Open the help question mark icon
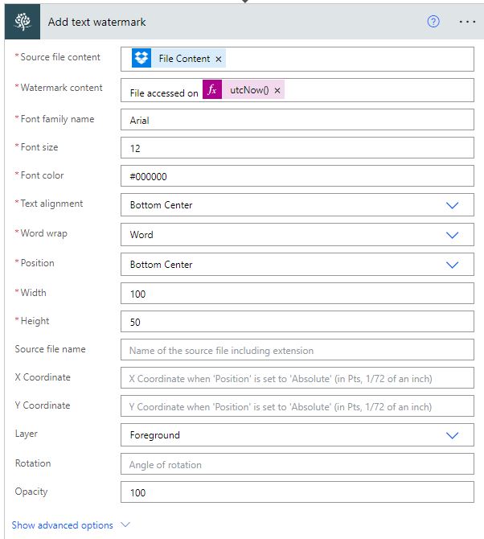The width and height of the screenshot is (484, 539). click(x=433, y=22)
